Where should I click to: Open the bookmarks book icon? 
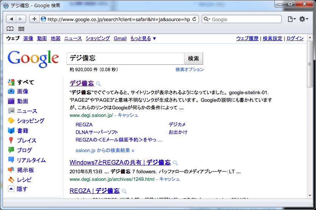click(10, 29)
